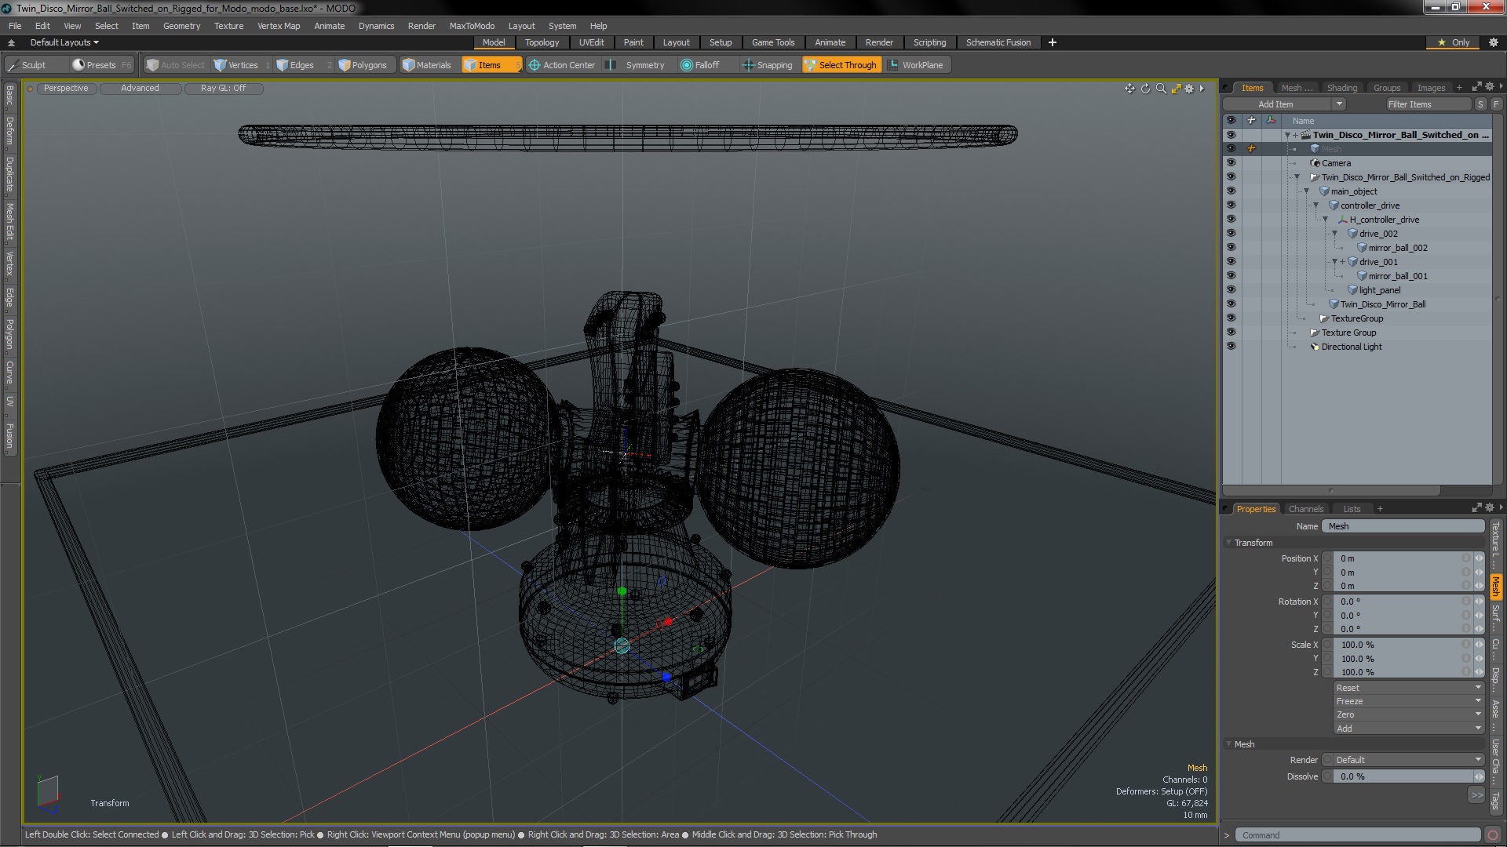
Task: Click the Advanced shading button
Action: [140, 89]
